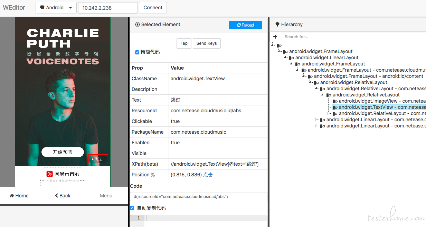Click the plus button beside hierarchy search
The image size is (426, 227).
(275, 37)
